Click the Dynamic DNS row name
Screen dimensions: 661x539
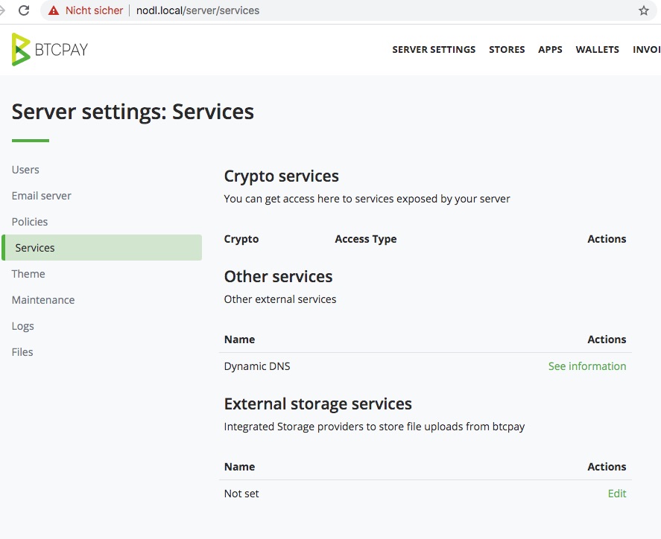(x=257, y=366)
